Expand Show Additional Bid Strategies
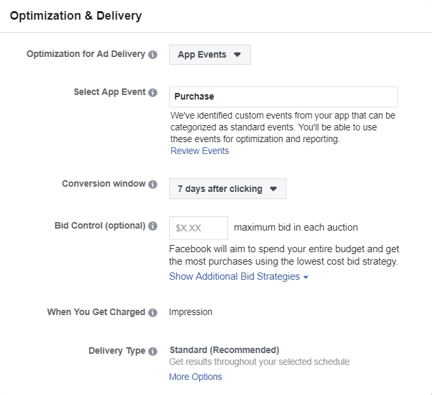 click(238, 276)
